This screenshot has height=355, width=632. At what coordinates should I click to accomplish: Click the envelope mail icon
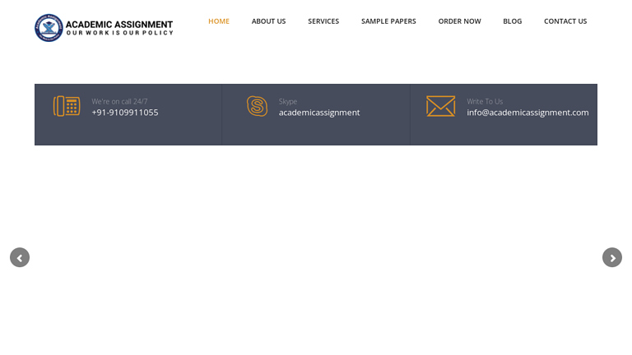(440, 106)
